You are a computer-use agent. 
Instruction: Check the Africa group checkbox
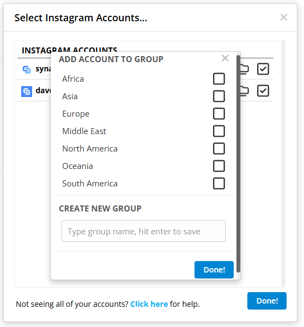(x=219, y=78)
